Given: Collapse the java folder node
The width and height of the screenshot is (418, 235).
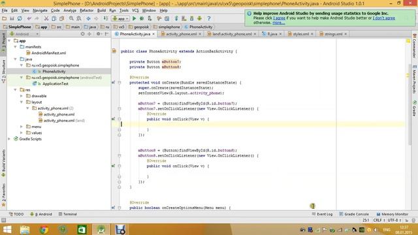Looking at the screenshot, I should [16, 59].
